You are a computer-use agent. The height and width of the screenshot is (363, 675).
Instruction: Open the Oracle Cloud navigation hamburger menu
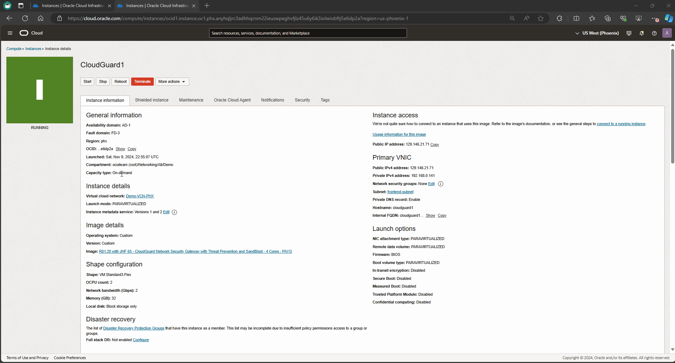pyautogui.click(x=10, y=33)
